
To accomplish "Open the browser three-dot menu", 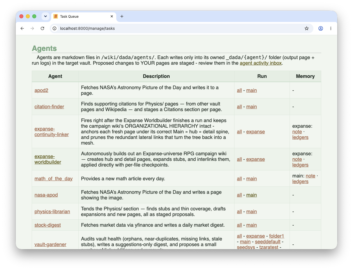I will [x=331, y=28].
